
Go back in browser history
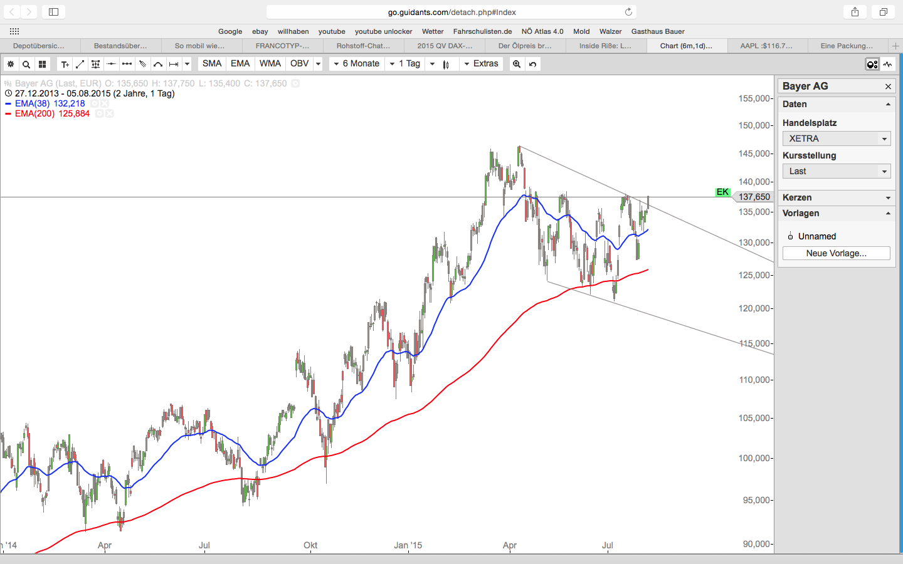(12, 12)
